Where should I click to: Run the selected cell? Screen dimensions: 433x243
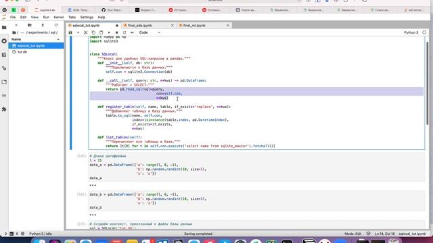[109, 32]
